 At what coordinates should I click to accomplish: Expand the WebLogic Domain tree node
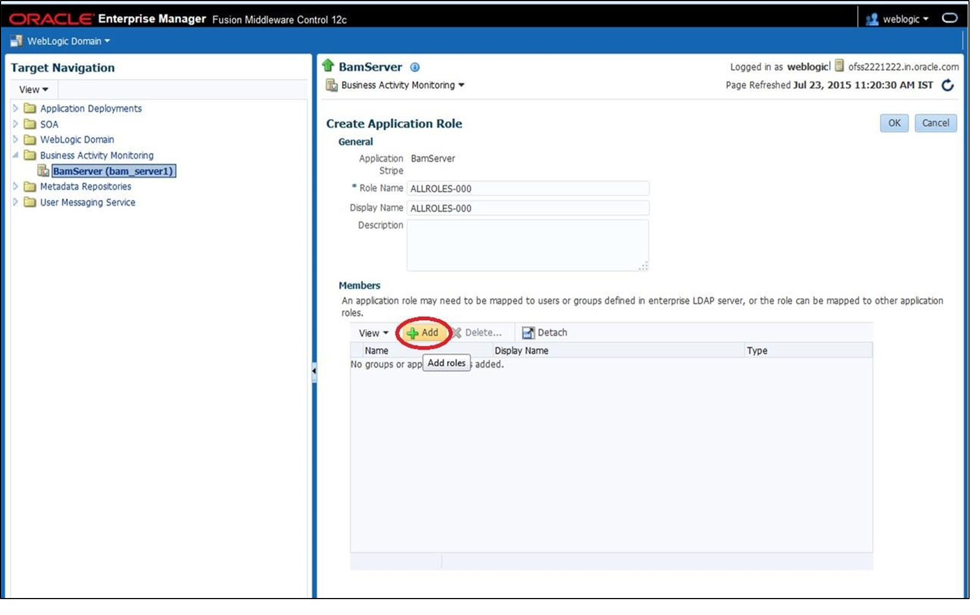click(x=15, y=140)
